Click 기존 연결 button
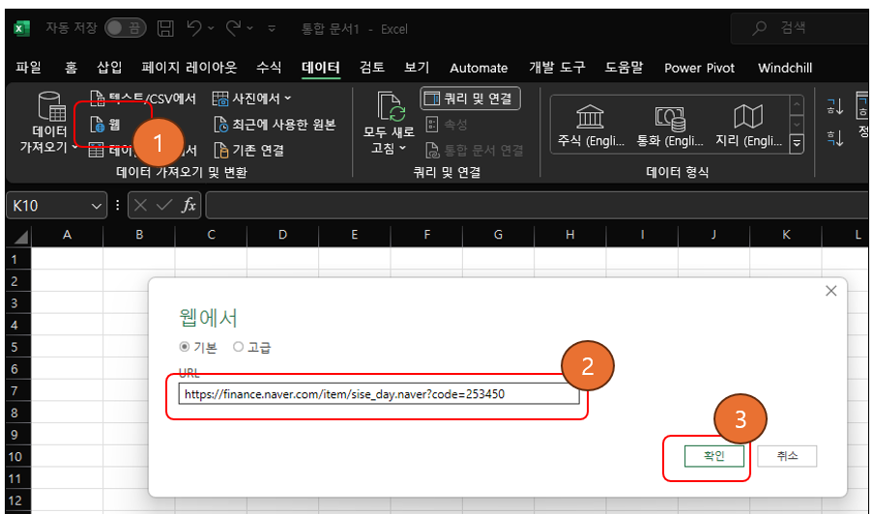873x514 pixels. (249, 150)
